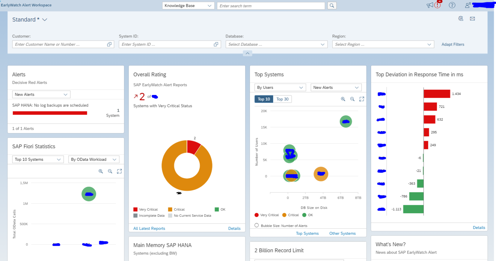The height and width of the screenshot is (261, 496).
Task: Switch to the Other Systems tab
Action: [x=342, y=233]
